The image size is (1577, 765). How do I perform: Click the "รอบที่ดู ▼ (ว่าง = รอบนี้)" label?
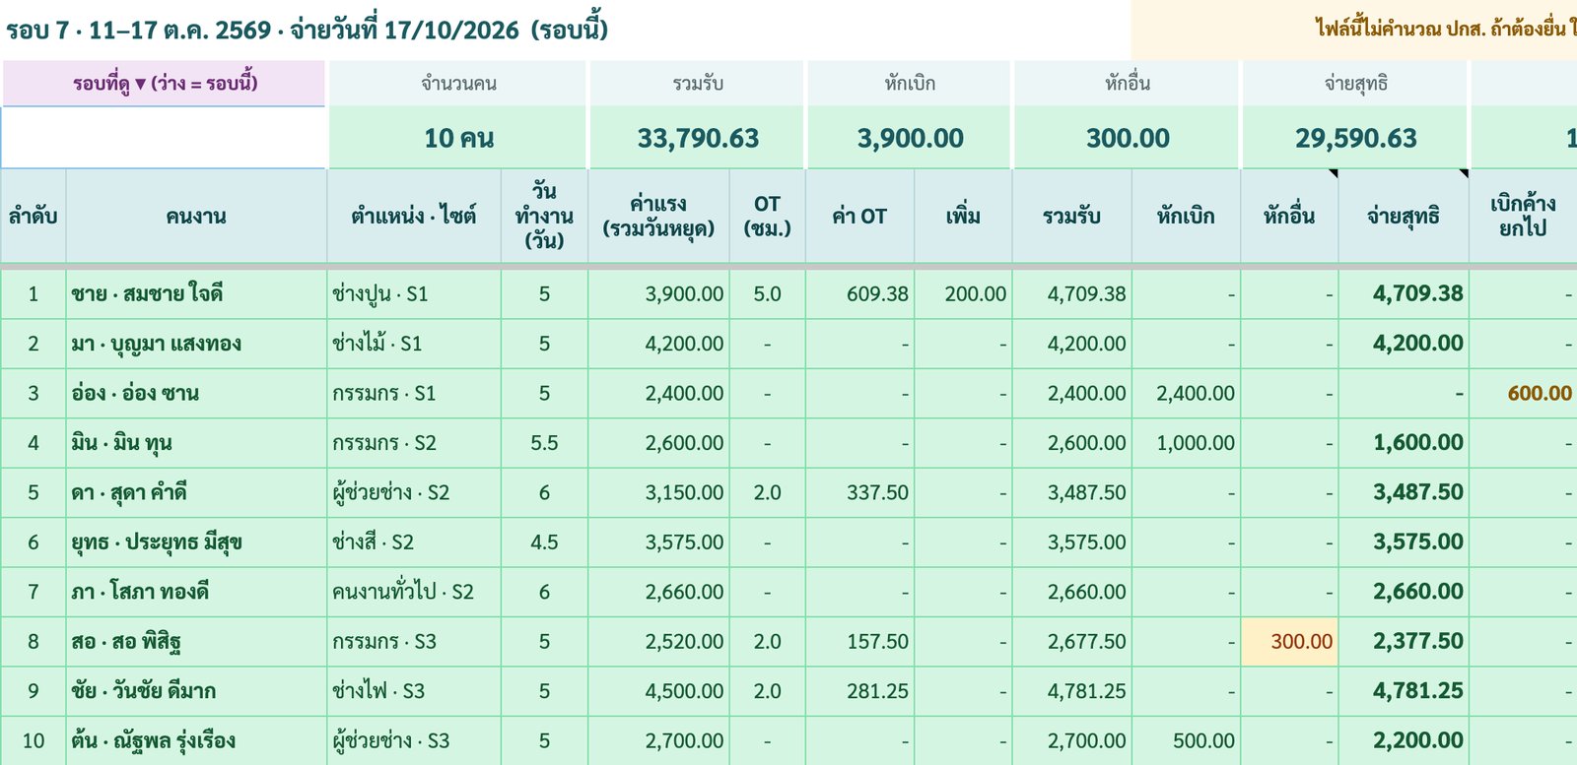(165, 84)
